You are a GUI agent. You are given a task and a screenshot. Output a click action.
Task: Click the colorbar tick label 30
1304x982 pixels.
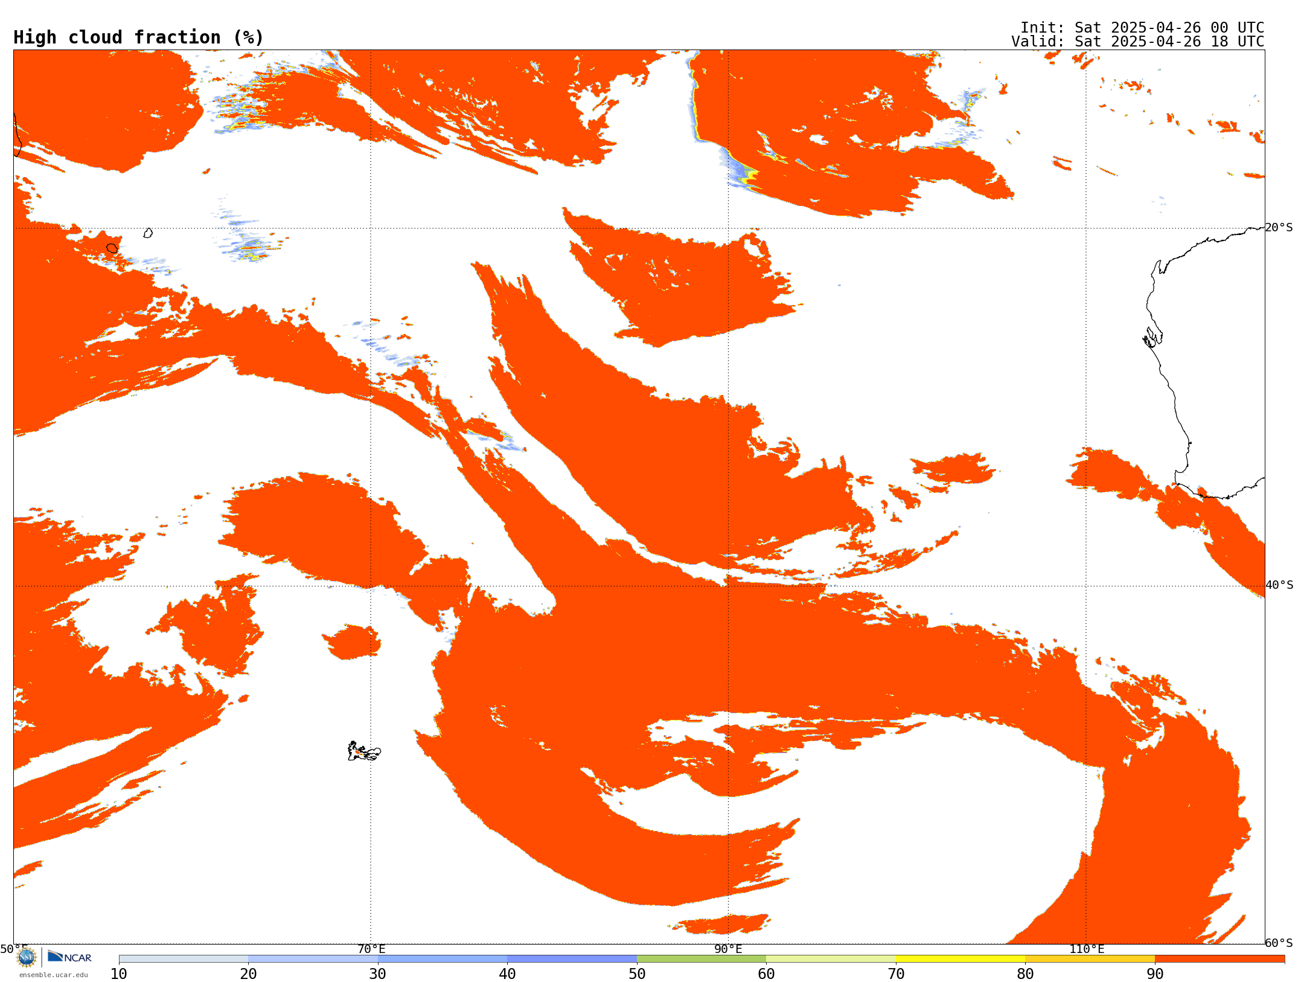coord(378,974)
